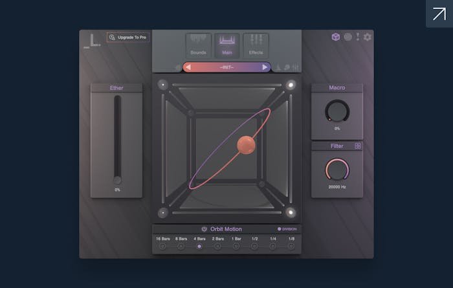Viewport: 453px width, 288px height.
Task: Open the INIT preset name selector
Action: [x=226, y=67]
